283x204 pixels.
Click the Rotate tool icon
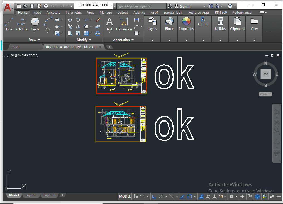pyautogui.click(x=78, y=20)
